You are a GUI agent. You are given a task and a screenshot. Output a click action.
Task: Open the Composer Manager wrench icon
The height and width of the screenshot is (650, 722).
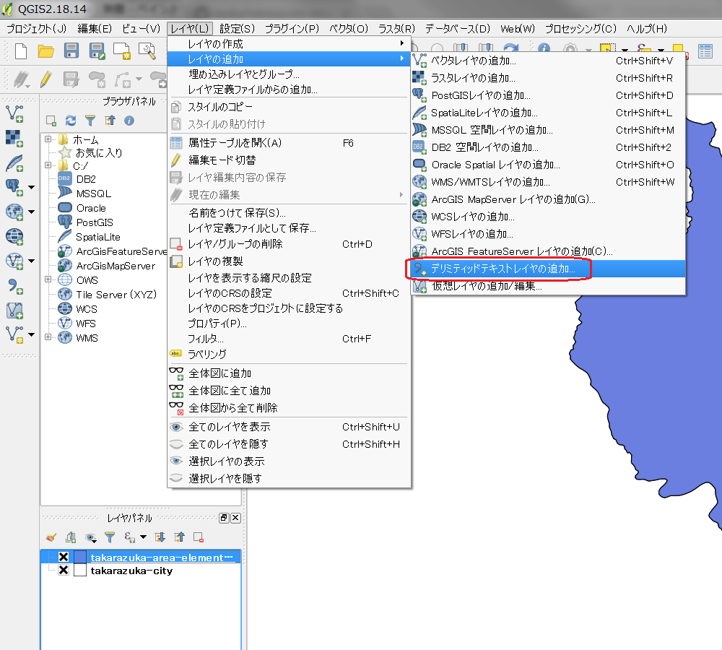pyautogui.click(x=147, y=51)
